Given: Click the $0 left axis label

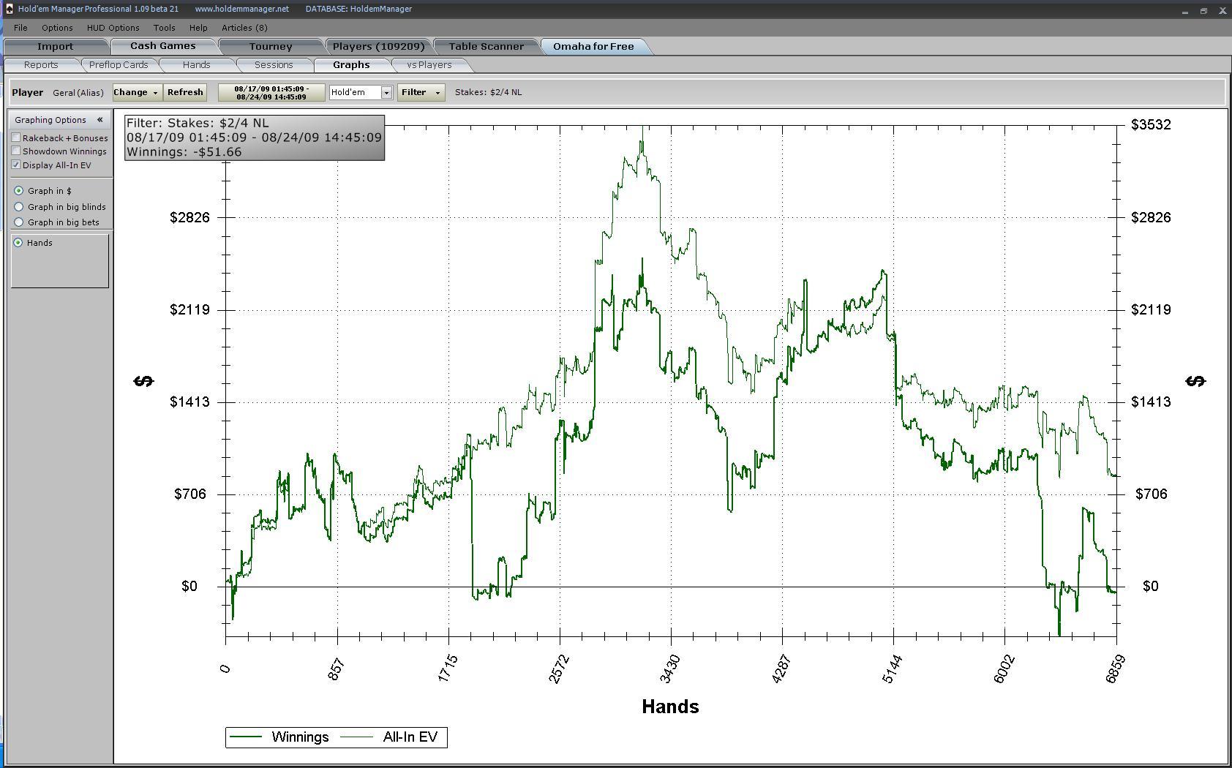Looking at the screenshot, I should (x=189, y=586).
